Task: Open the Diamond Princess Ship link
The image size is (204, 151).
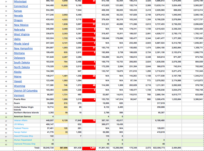Action: point(25,144)
